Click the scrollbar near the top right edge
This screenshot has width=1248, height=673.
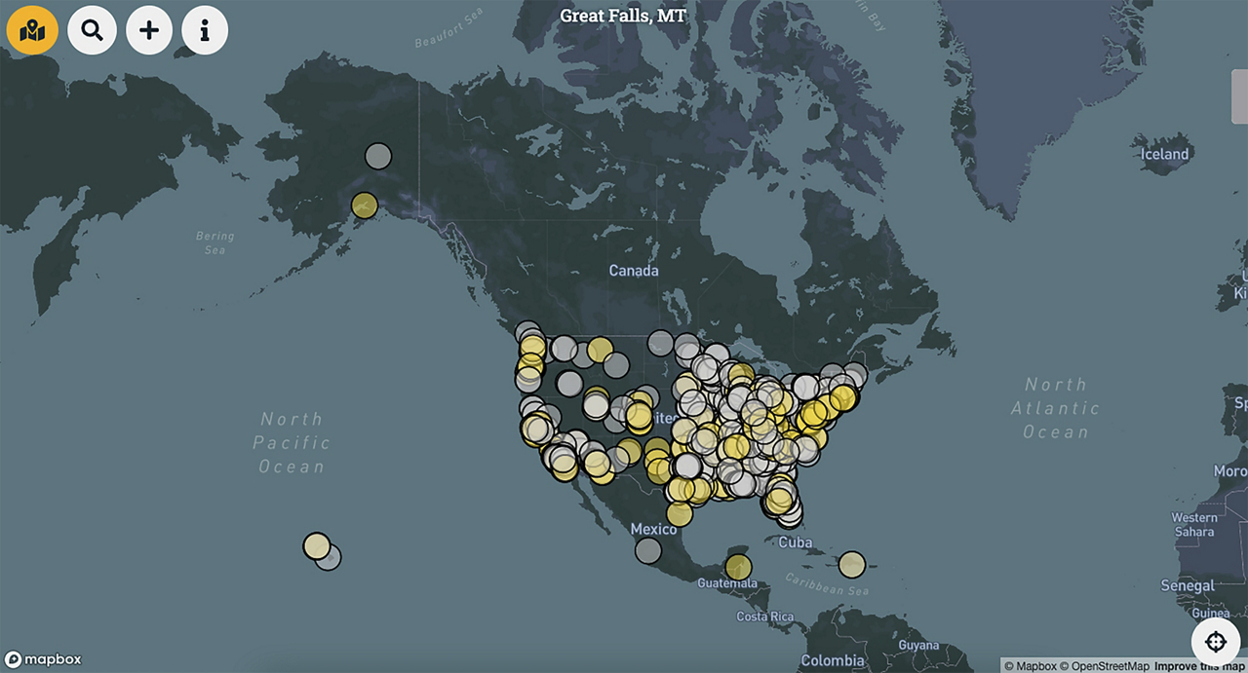[1242, 95]
